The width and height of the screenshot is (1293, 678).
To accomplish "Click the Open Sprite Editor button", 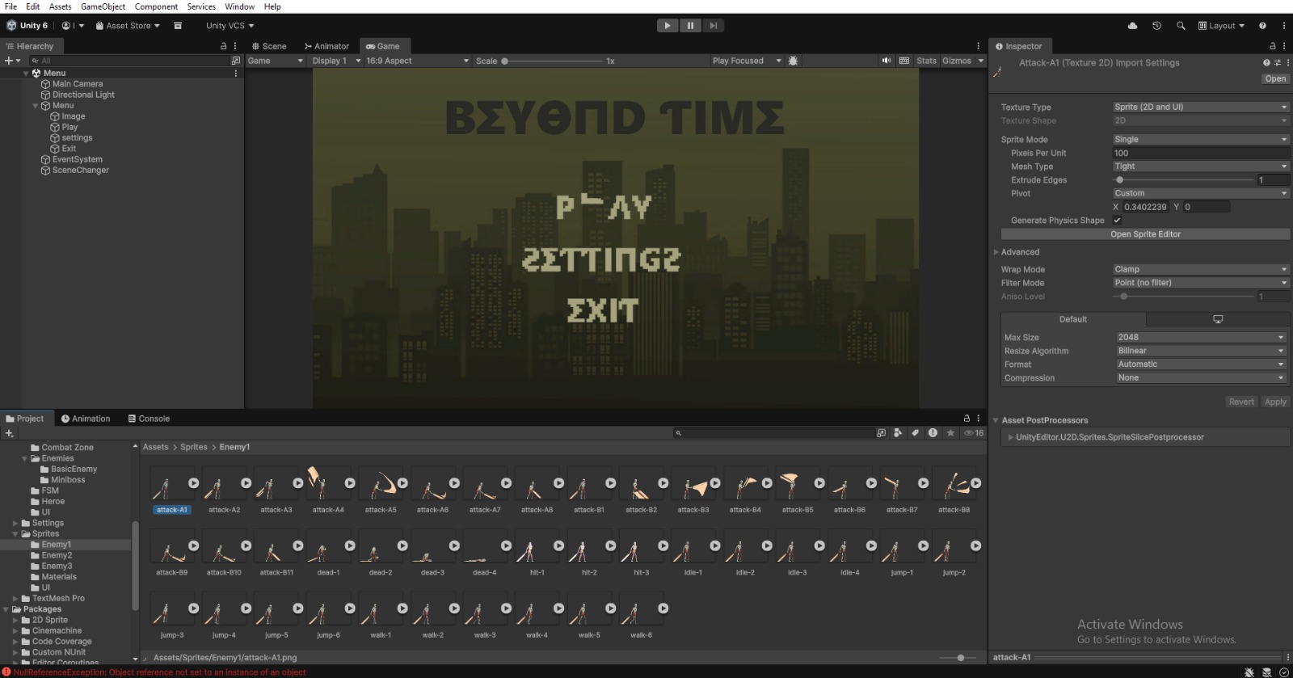I will click(x=1145, y=234).
